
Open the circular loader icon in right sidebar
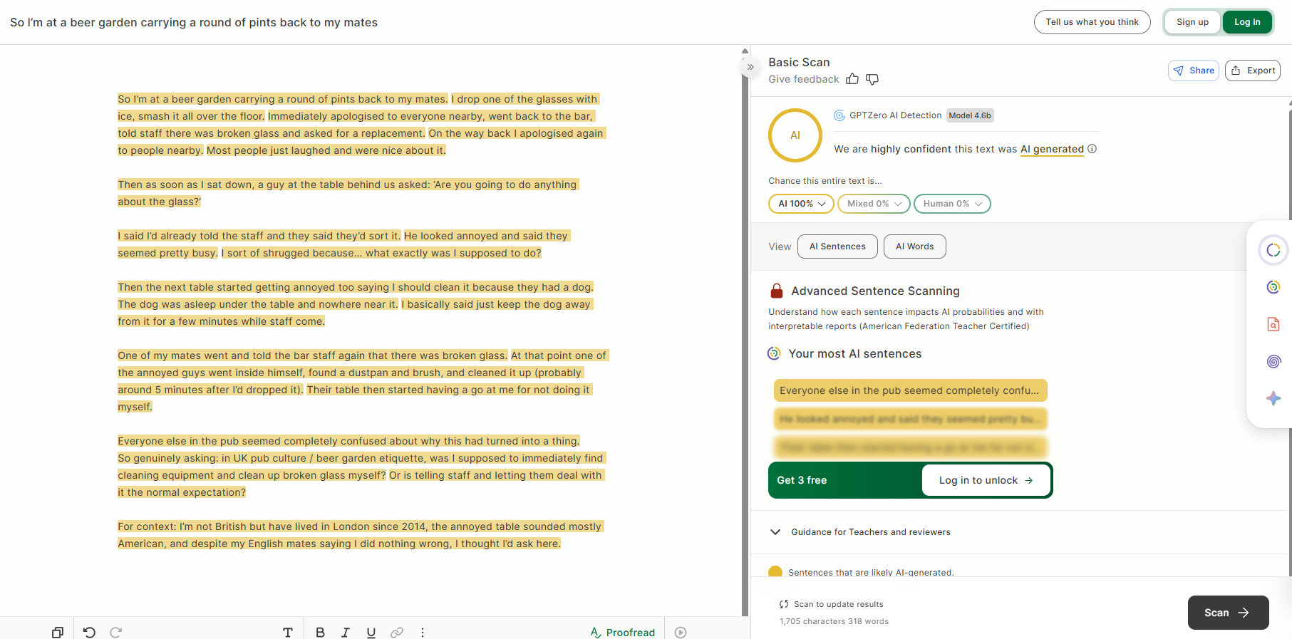(x=1273, y=250)
